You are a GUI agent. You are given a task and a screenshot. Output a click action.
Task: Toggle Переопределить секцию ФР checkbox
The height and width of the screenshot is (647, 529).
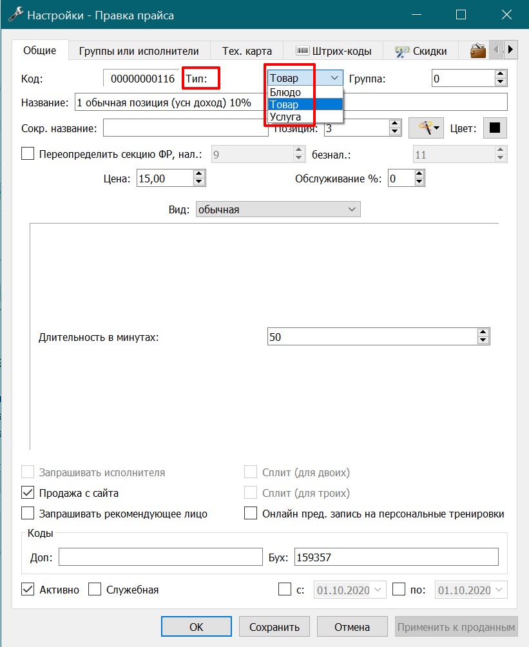pos(28,154)
